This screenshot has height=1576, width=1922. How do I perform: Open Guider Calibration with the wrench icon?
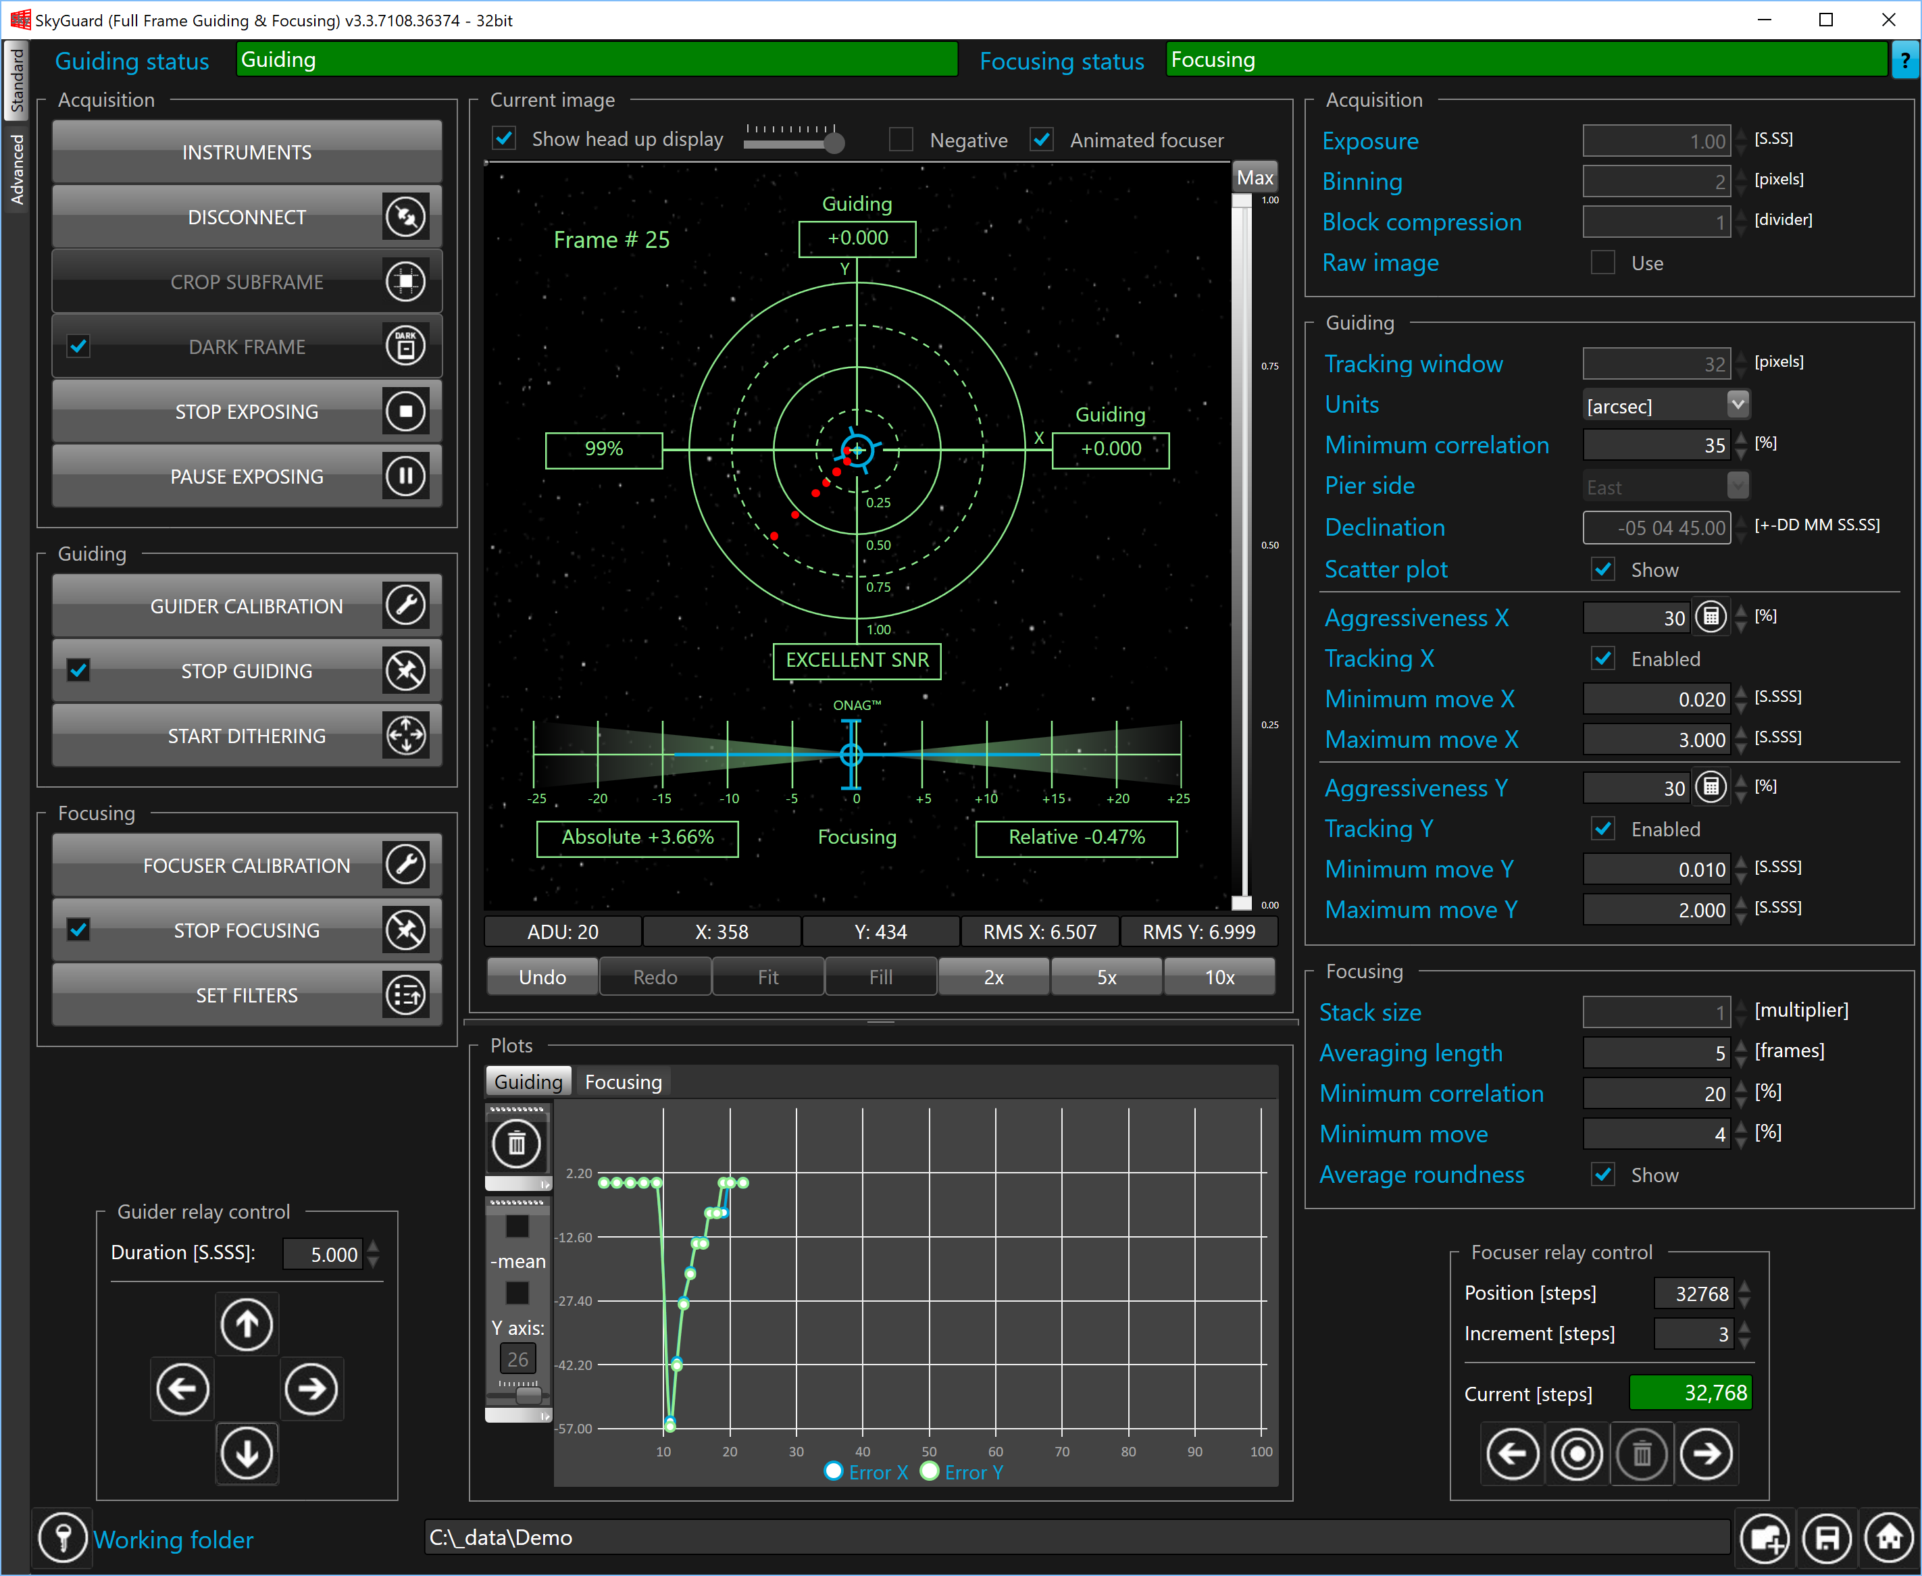[406, 605]
